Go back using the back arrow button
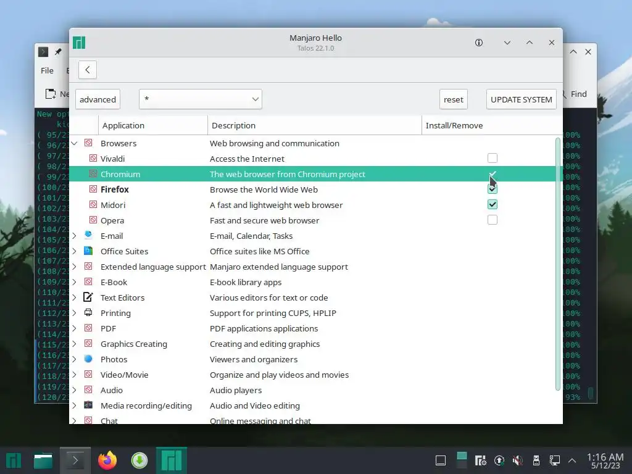Screen dimensions: 632x474 point(88,70)
